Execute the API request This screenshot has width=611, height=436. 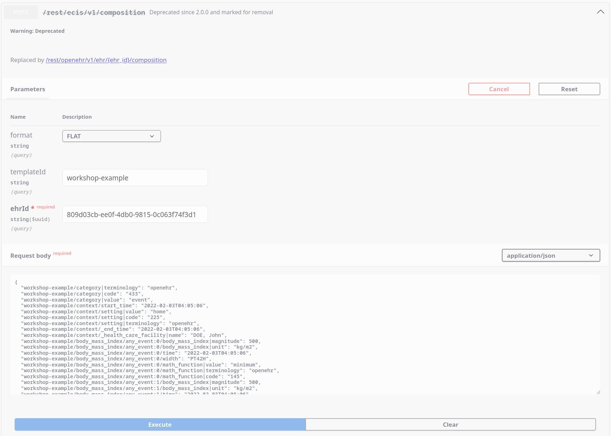(x=160, y=425)
